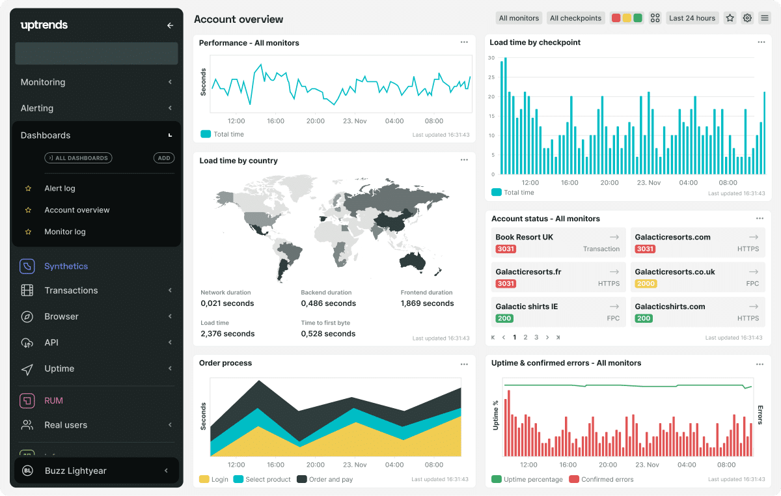
Task: Toggle the red error status filter
Action: pyautogui.click(x=616, y=18)
